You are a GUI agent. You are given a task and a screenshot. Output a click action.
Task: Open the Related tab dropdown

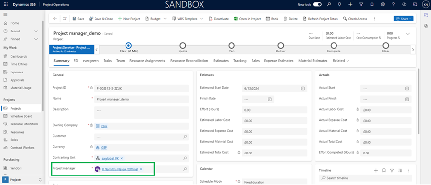coord(341,61)
